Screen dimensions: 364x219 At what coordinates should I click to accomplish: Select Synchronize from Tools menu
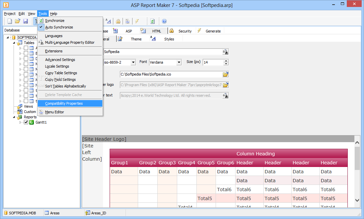70,21
